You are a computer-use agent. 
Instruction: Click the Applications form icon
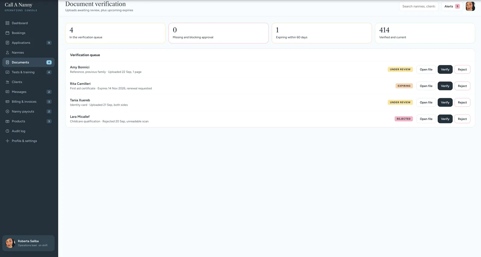tap(8, 43)
